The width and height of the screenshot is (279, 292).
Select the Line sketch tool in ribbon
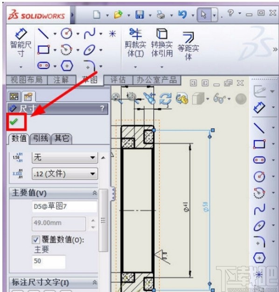point(43,34)
